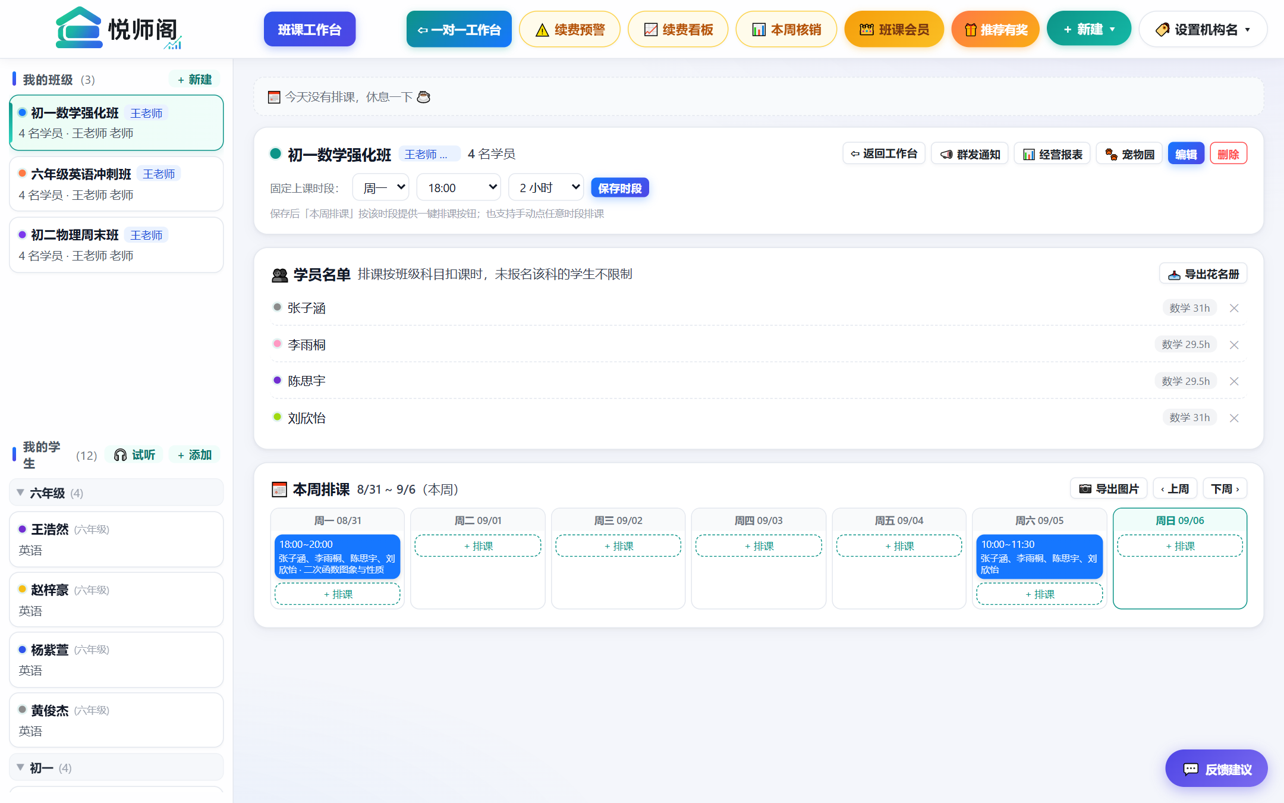This screenshot has width=1284, height=803.
Task: Click student name 陈思宇
Action: [x=307, y=381]
